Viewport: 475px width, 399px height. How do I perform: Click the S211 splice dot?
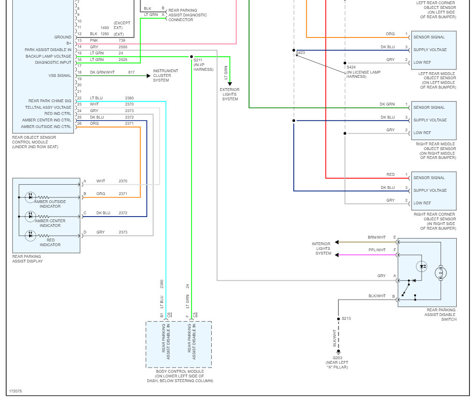(x=192, y=57)
